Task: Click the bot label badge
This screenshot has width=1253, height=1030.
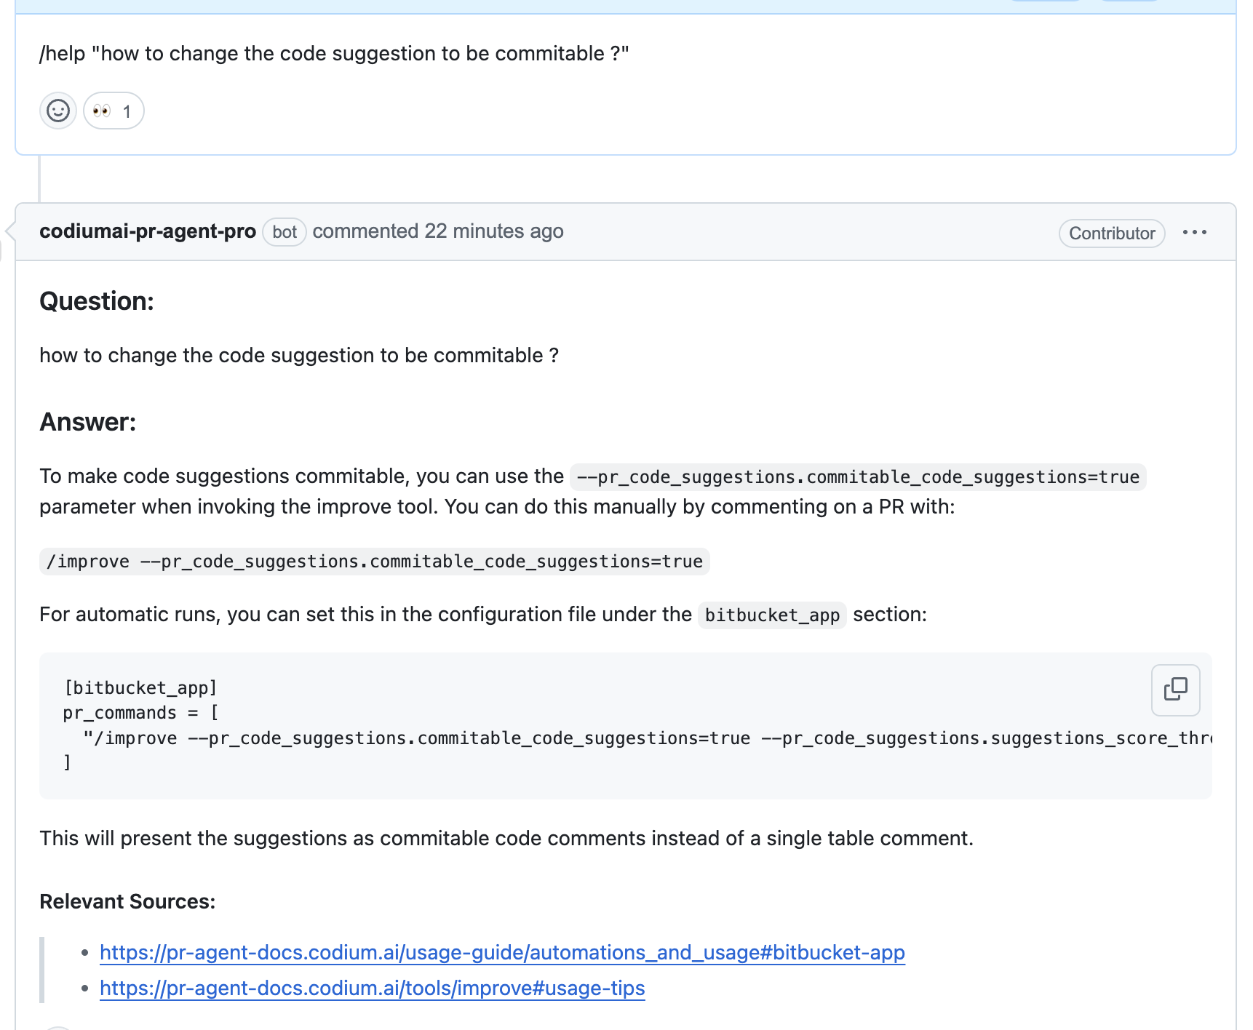Action: (285, 232)
